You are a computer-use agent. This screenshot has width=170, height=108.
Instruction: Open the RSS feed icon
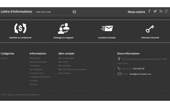tap(161, 11)
